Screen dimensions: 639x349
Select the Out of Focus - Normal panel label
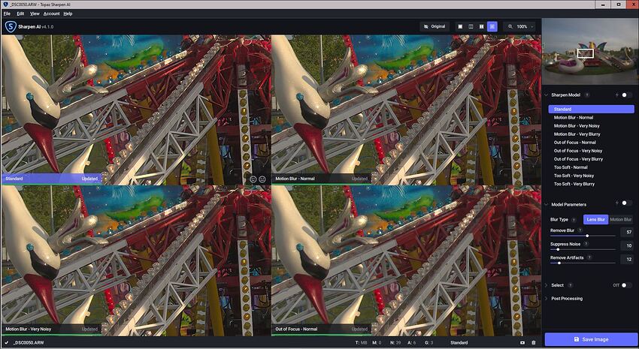[x=321, y=329]
